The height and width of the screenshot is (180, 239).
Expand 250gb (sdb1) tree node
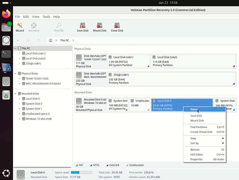click(19, 63)
